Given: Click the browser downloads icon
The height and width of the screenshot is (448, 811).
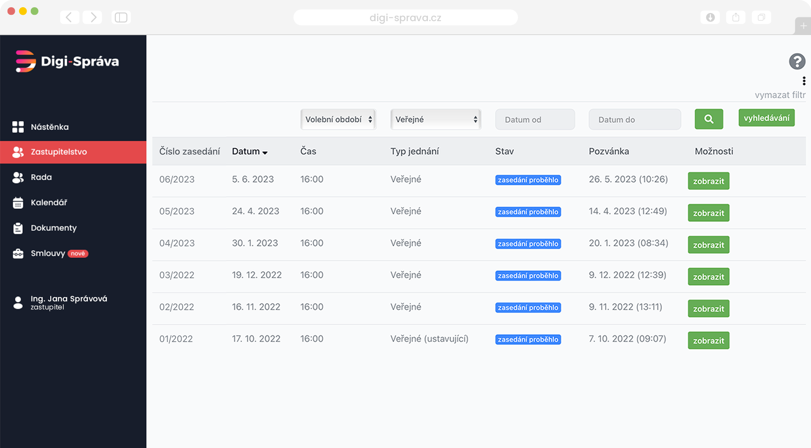Looking at the screenshot, I should (x=710, y=17).
